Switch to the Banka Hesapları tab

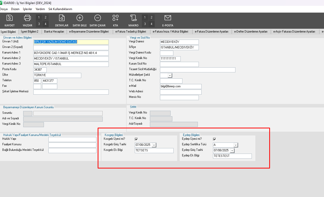pyautogui.click(x=54, y=32)
